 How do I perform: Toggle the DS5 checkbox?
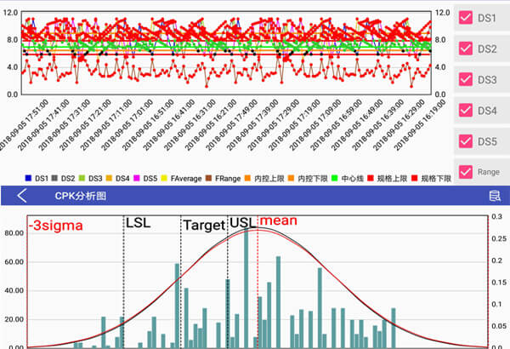coord(465,141)
